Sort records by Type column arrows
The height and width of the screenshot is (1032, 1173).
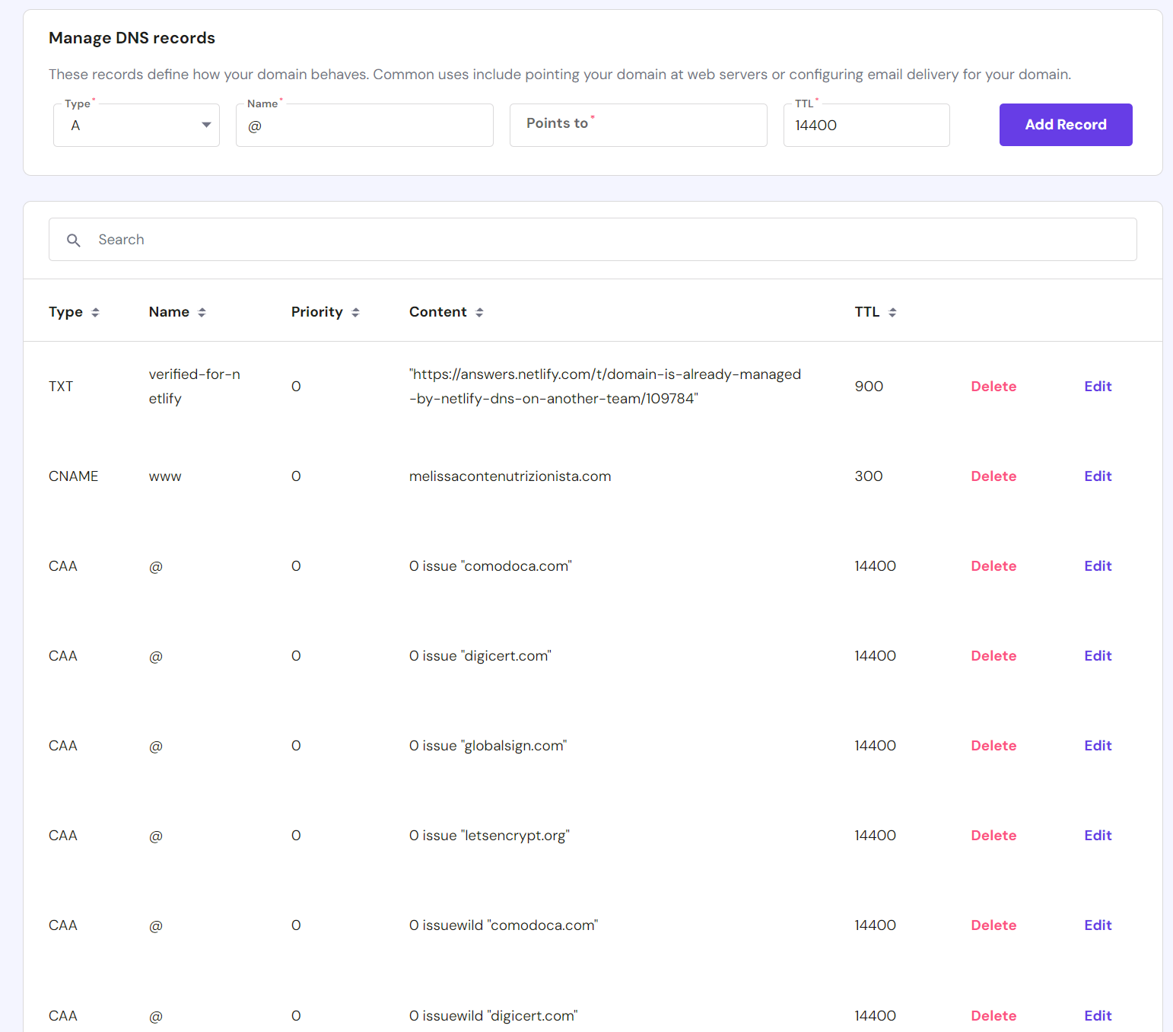pyautogui.click(x=95, y=312)
